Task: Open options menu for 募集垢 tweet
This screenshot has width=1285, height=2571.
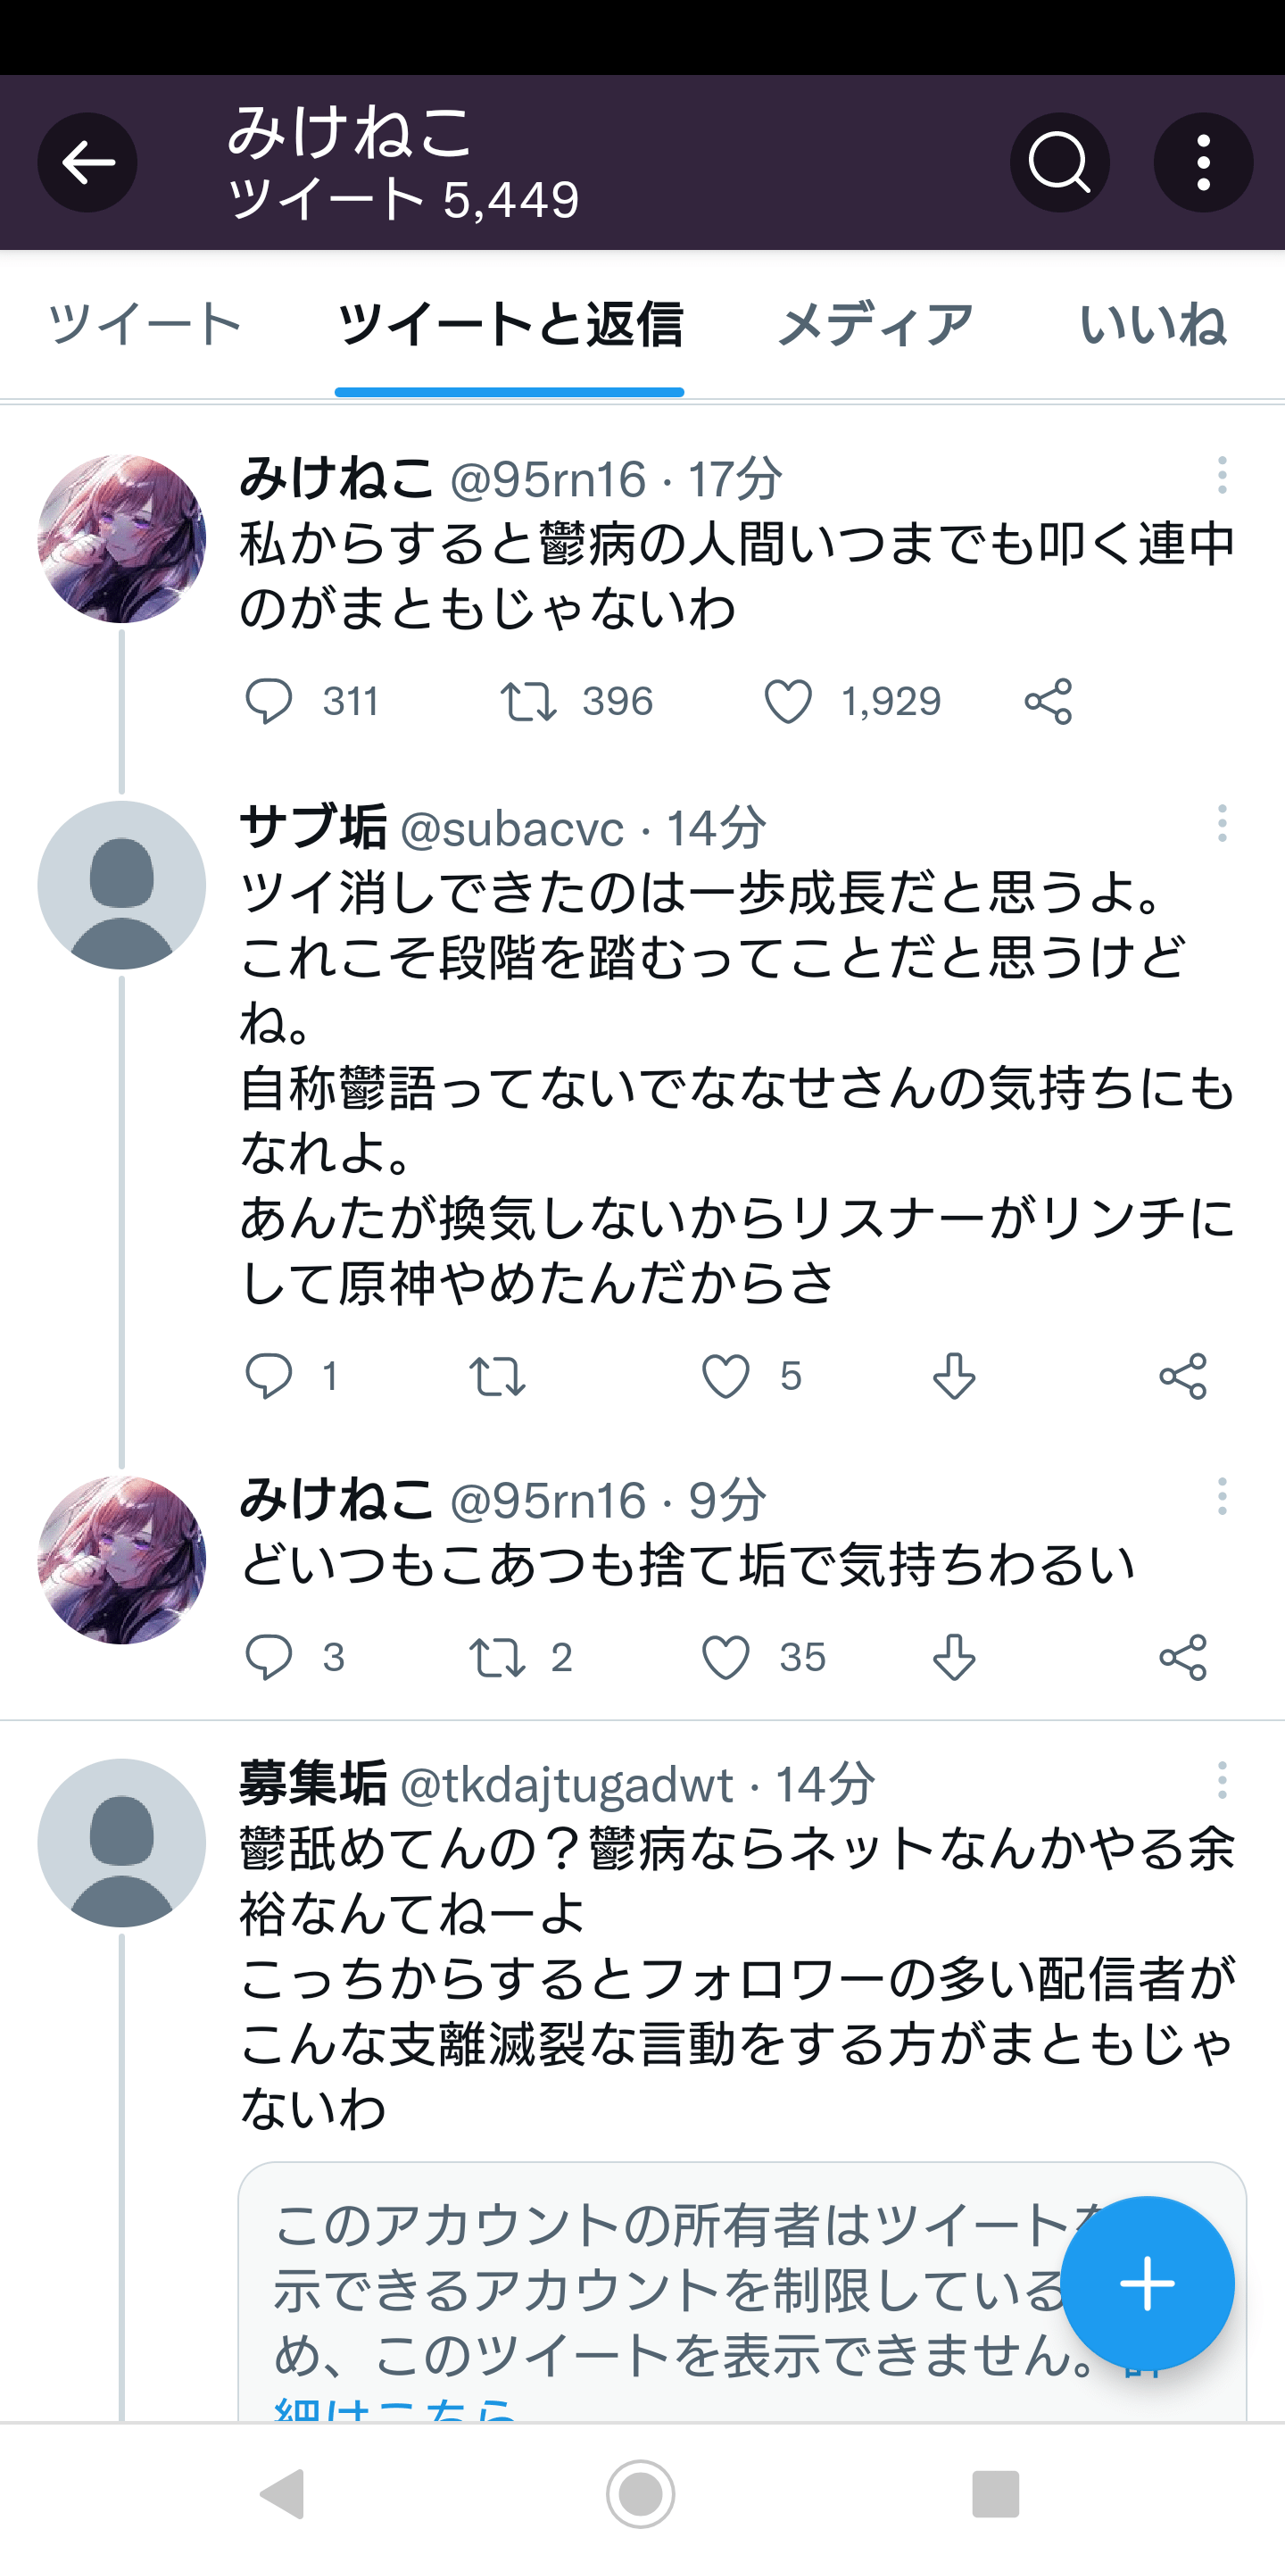Action: 1221,1782
